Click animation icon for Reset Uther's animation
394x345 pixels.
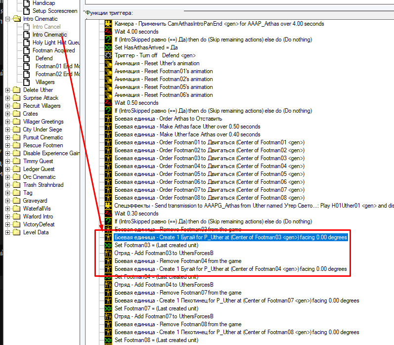(108, 63)
